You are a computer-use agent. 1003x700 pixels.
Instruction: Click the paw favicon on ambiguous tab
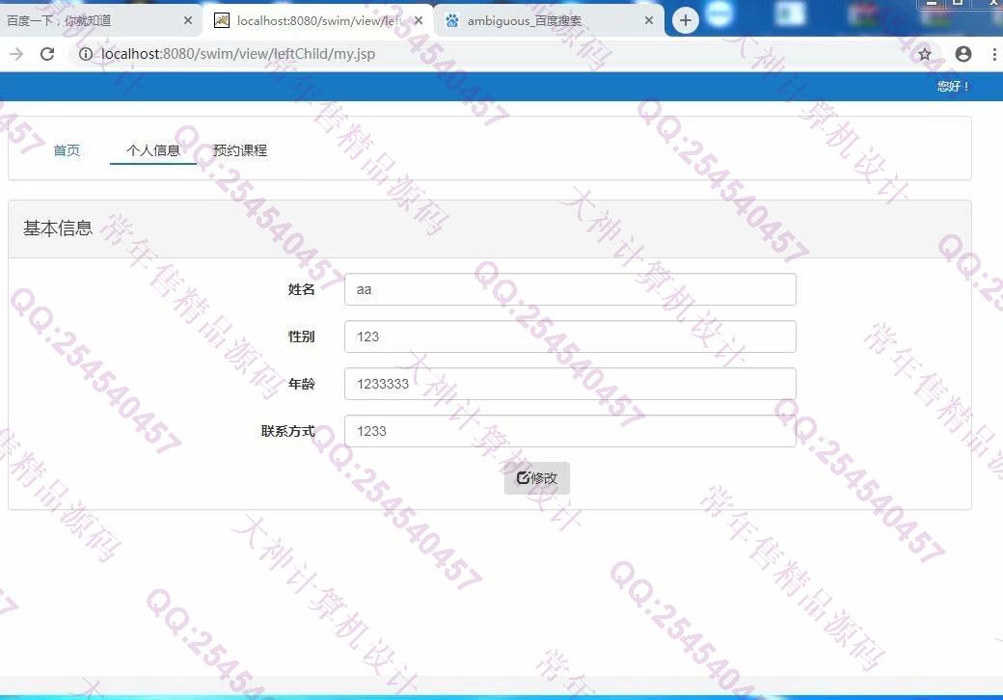pyautogui.click(x=452, y=20)
